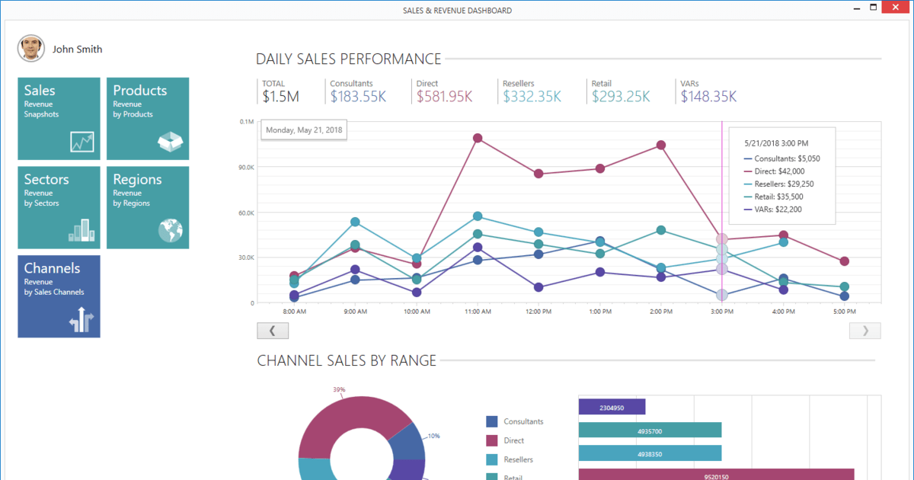Click the globe icon on Regions tile
Image resolution: width=914 pixels, height=480 pixels.
170,230
